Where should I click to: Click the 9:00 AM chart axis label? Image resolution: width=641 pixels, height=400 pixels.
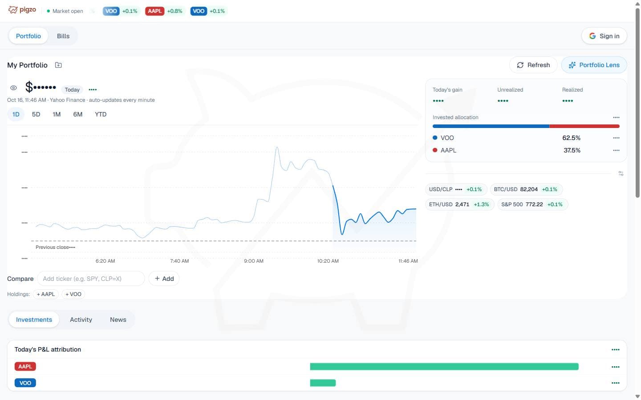pos(254,261)
